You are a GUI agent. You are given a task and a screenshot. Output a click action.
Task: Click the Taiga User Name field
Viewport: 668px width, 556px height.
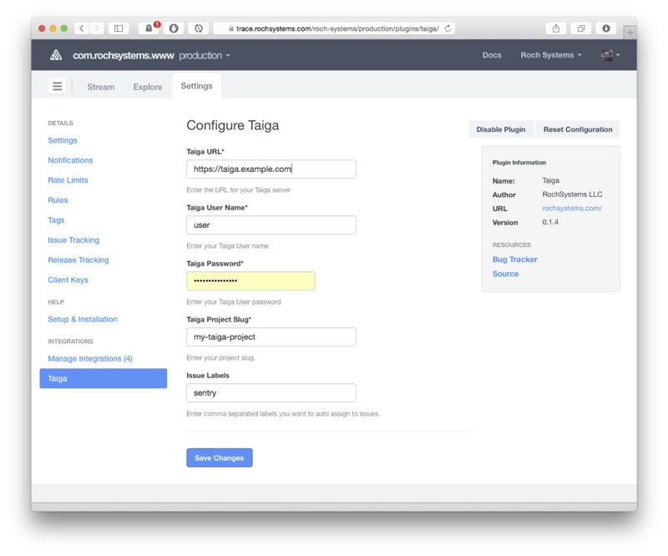pyautogui.click(x=271, y=225)
